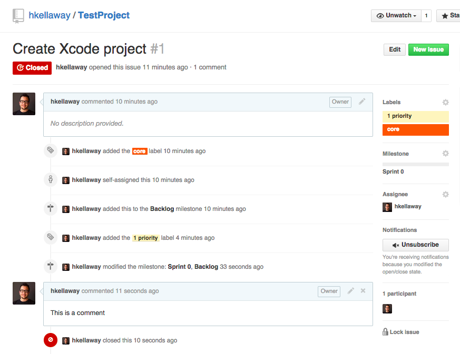Click person icon of self-assigned event
Screen dimensions: 460x354
click(x=51, y=179)
